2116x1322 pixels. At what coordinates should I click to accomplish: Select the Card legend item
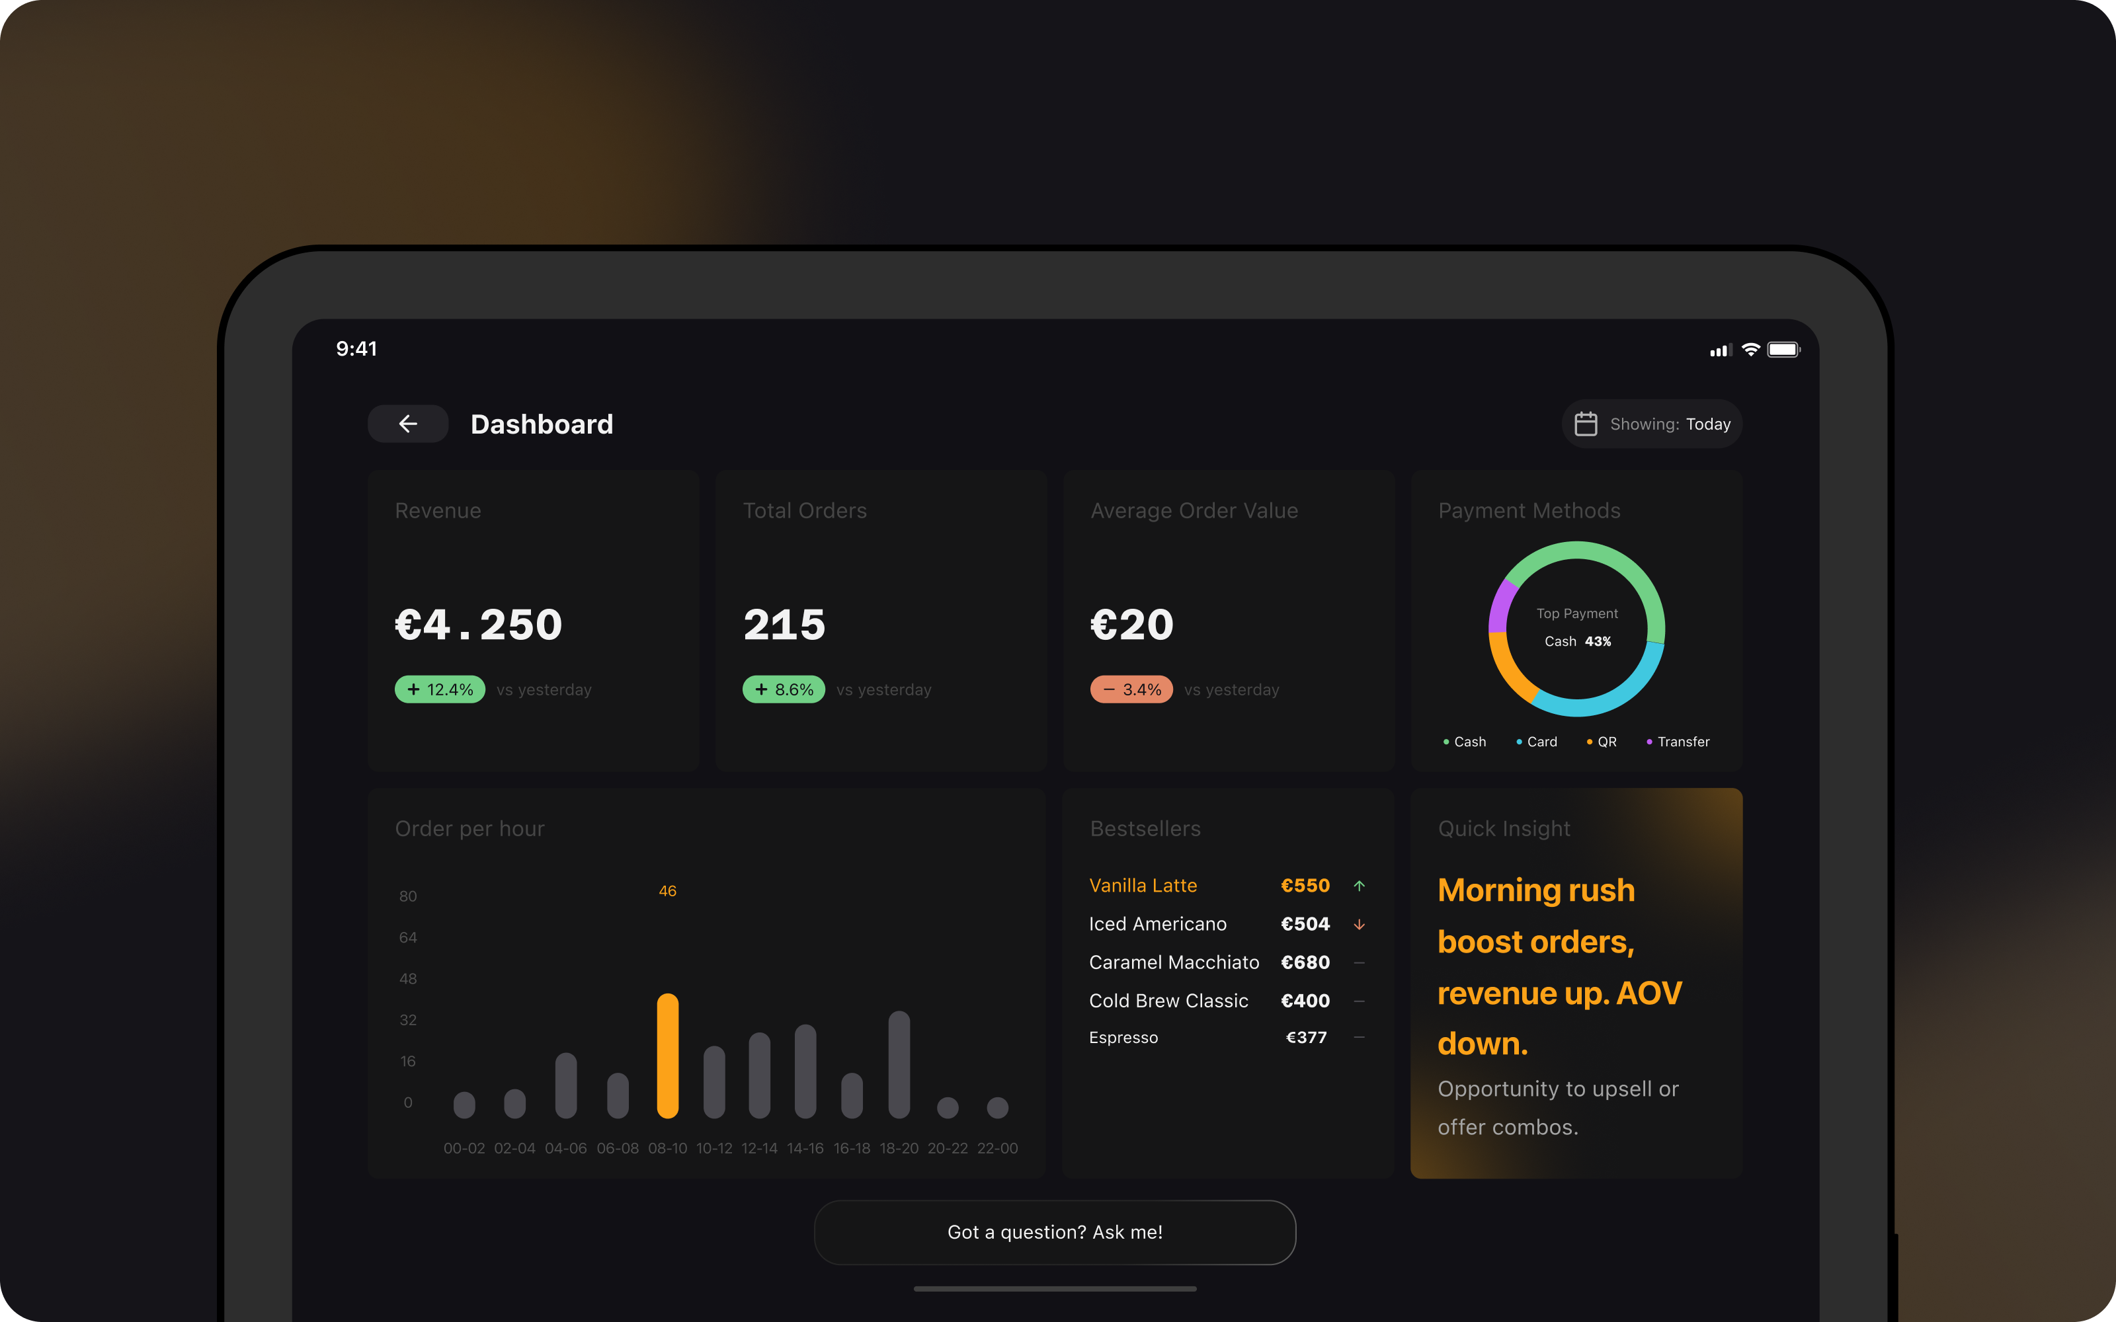tap(1536, 742)
